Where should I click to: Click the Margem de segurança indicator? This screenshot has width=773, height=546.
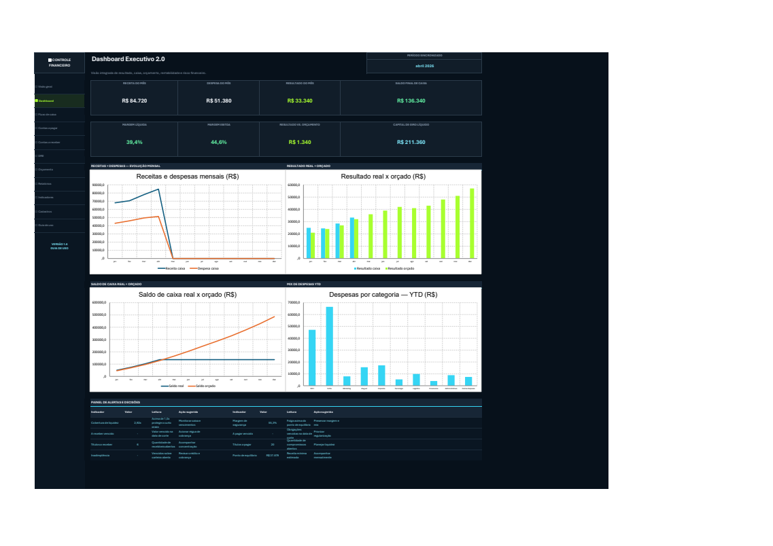(239, 422)
